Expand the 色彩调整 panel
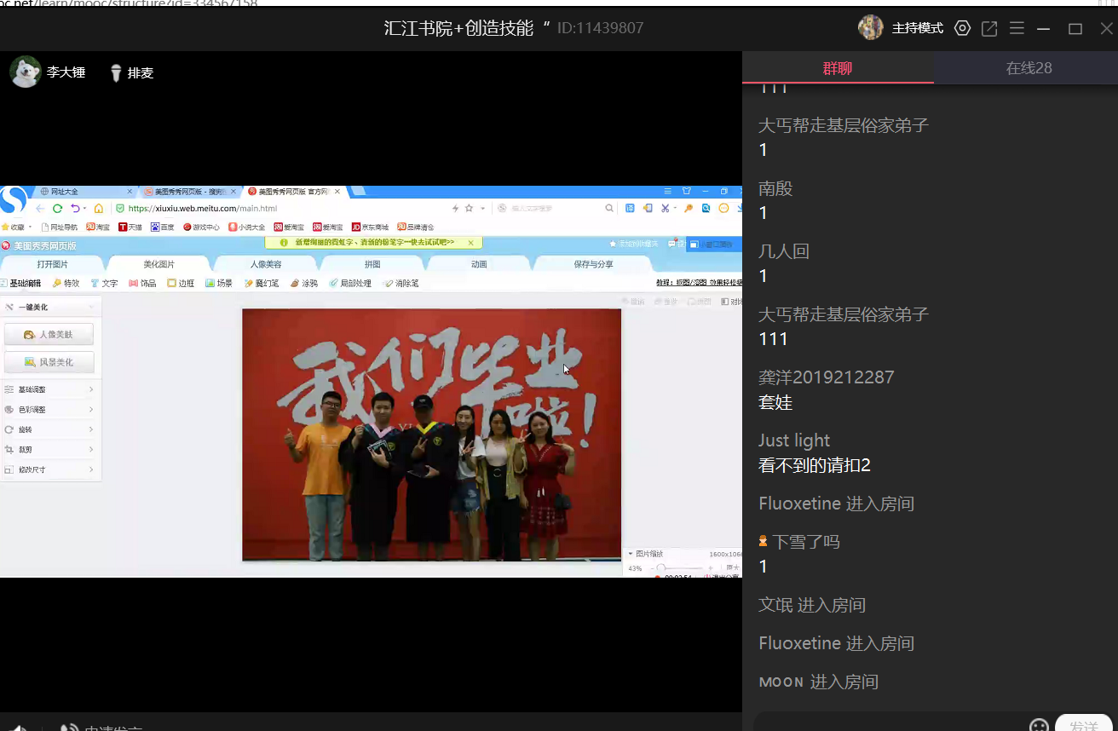The width and height of the screenshot is (1118, 731). pos(49,410)
